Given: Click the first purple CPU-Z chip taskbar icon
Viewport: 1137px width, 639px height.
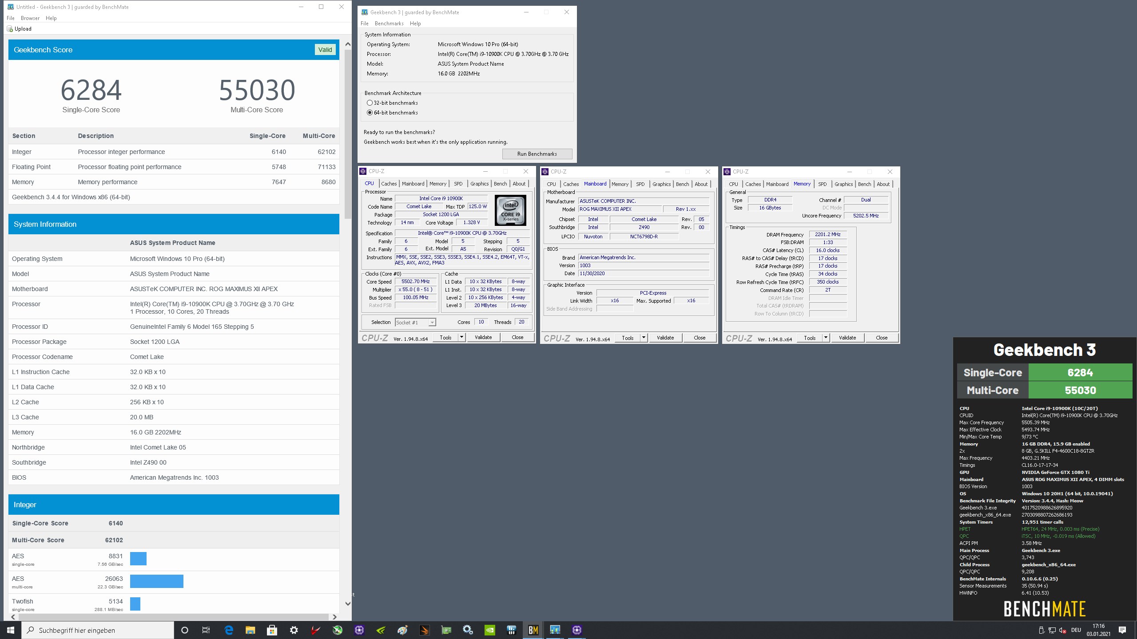Looking at the screenshot, I should point(359,630).
